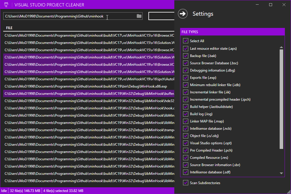291x194 pixels.
Task: Close the Visual Studio Project Cleaner window
Action: [x=284, y=5]
